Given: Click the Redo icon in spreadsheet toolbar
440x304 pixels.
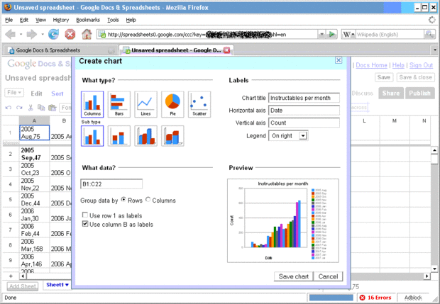Looking at the screenshot, I should click(x=19, y=108).
